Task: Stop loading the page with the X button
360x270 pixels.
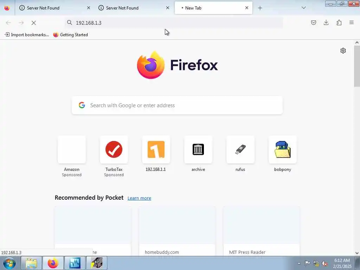Action: 34,23
